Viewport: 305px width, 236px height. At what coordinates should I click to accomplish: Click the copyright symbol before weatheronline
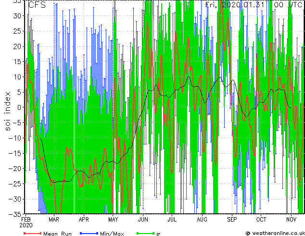(248, 233)
